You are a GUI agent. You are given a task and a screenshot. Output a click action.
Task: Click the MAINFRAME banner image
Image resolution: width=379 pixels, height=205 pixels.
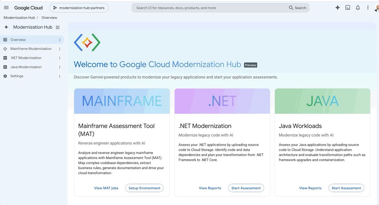pyautogui.click(x=122, y=101)
